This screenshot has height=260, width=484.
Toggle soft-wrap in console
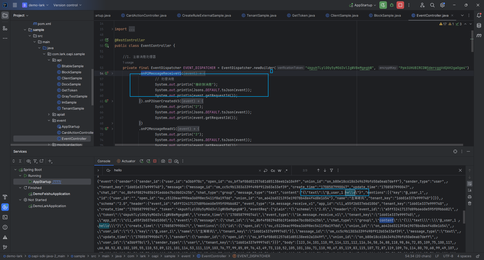(470, 184)
